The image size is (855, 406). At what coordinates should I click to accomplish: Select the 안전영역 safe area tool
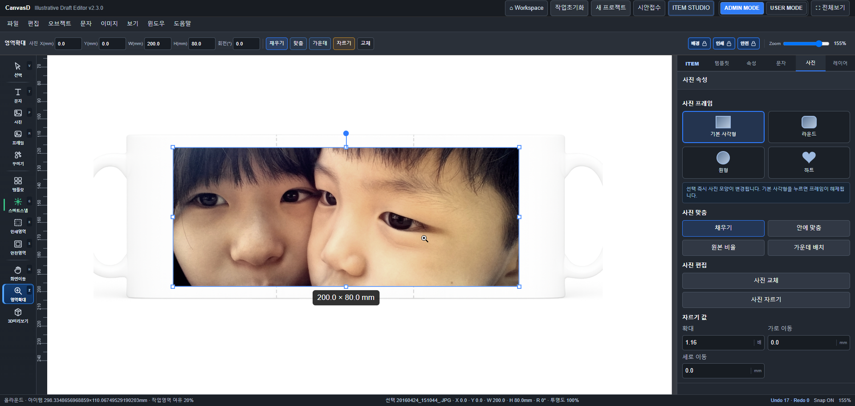coord(18,247)
